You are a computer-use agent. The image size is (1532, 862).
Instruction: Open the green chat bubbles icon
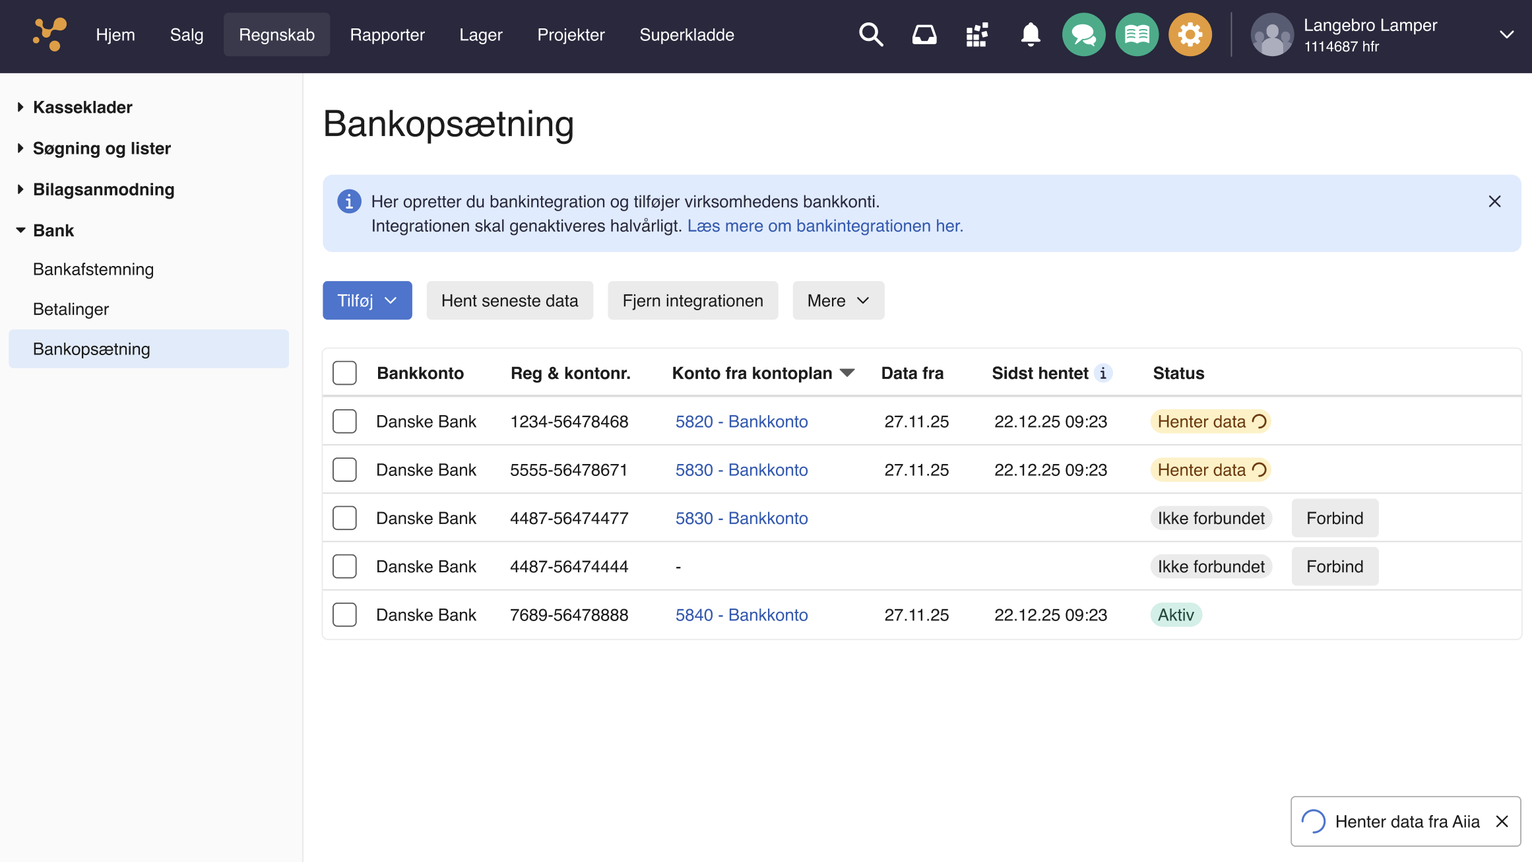(x=1083, y=34)
